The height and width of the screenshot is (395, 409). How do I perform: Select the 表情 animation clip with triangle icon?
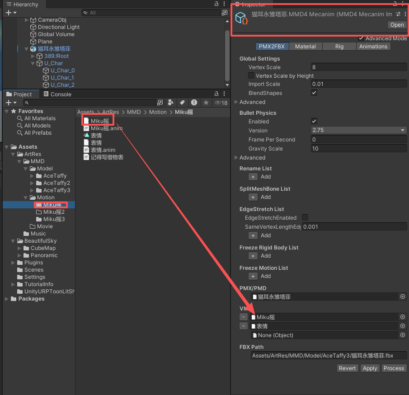(x=96, y=136)
